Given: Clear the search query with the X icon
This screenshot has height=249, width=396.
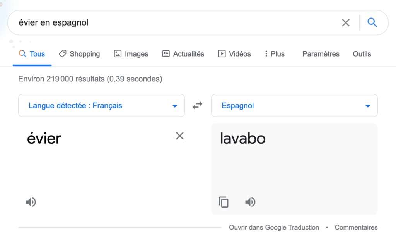Looking at the screenshot, I should (346, 22).
